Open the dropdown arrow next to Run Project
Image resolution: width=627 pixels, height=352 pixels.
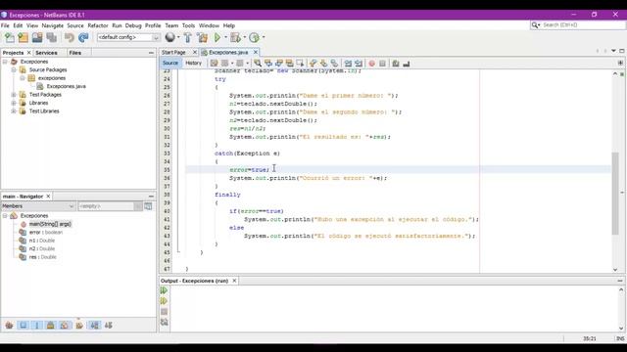(225, 37)
